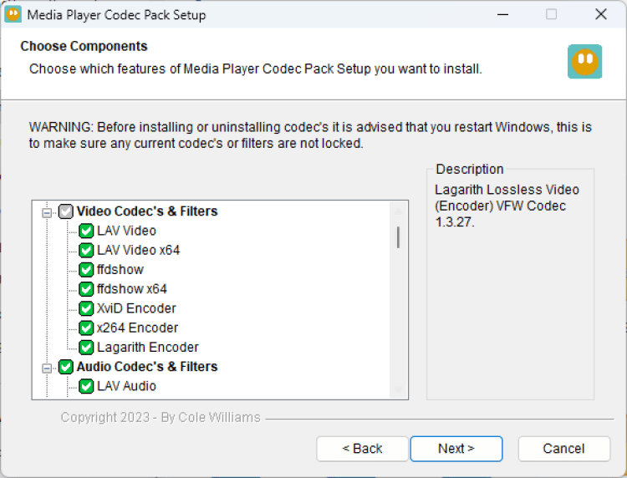Uncheck the x264 Encoder checkbox

click(86, 328)
